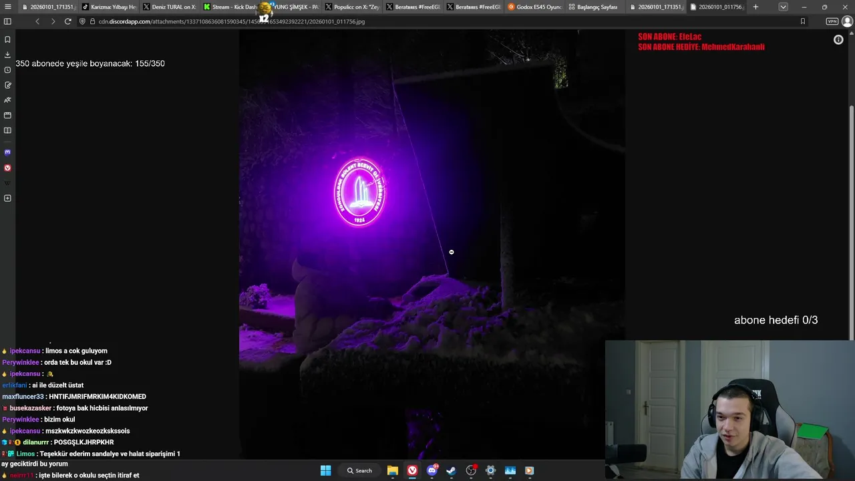
Task: Expand the tab list dropdown arrow
Action: (783, 7)
